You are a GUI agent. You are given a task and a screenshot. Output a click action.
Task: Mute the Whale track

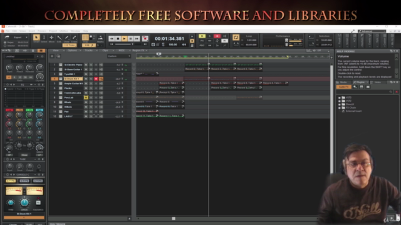tap(86, 102)
